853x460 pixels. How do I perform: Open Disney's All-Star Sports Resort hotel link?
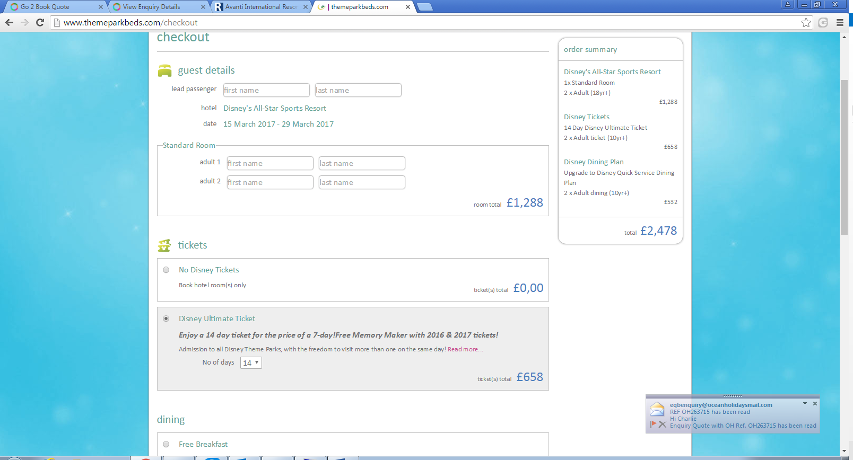pyautogui.click(x=275, y=108)
